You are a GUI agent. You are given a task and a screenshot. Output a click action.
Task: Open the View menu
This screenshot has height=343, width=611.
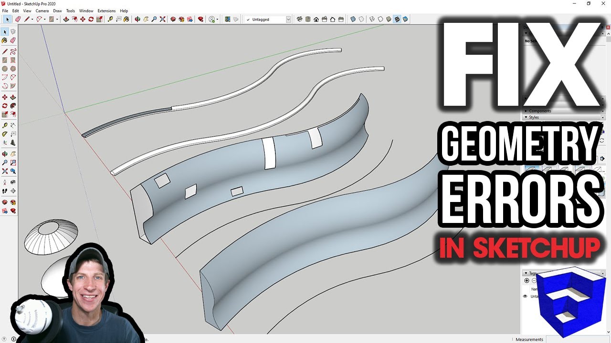(x=27, y=10)
